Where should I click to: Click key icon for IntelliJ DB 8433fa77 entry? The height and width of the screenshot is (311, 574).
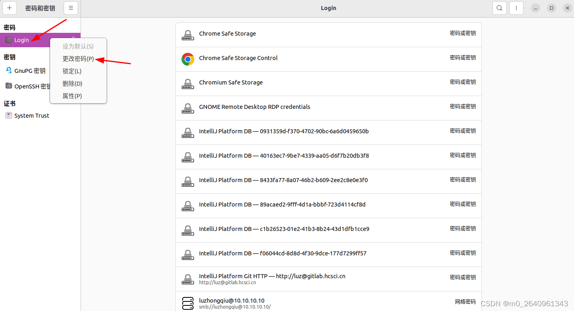(187, 181)
